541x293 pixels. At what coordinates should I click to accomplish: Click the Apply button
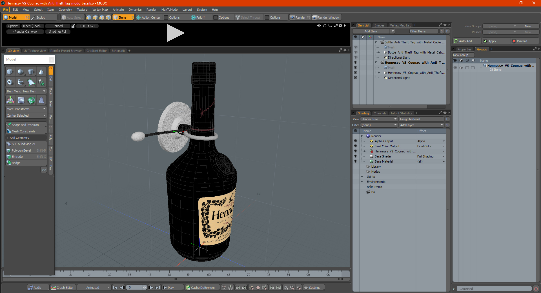[496, 41]
